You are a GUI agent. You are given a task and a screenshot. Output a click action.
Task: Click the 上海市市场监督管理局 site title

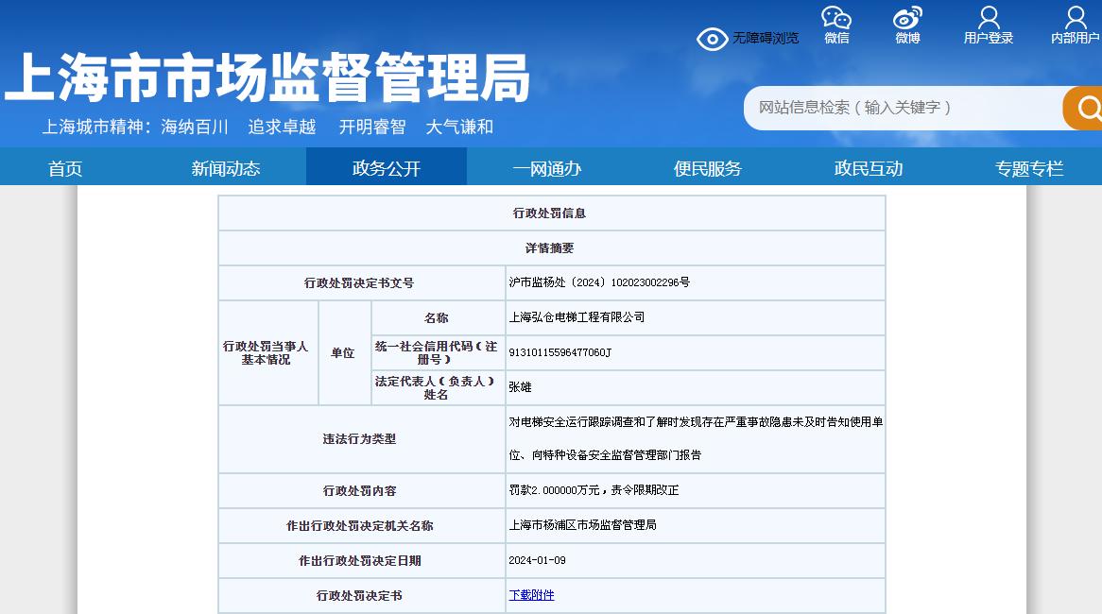point(267,77)
